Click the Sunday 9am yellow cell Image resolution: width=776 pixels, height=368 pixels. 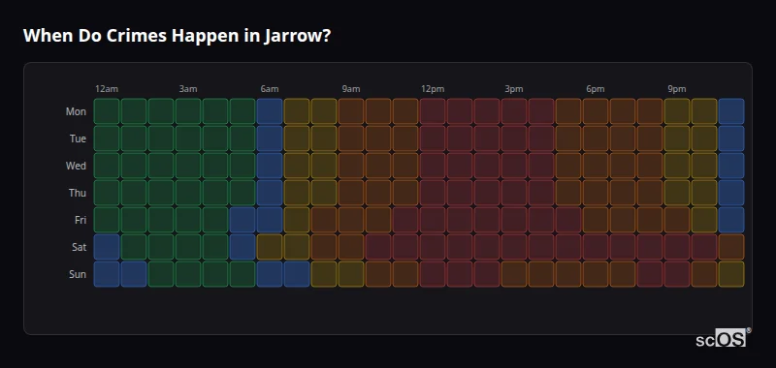pos(351,274)
